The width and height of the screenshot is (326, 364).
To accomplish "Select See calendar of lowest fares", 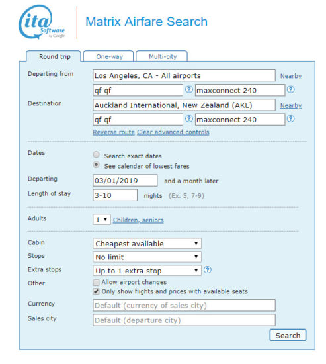I will [96, 165].
